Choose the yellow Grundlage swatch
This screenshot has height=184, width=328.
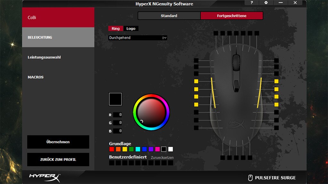point(125,149)
